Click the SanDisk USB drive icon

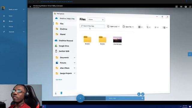pyautogui.click(x=56, y=51)
